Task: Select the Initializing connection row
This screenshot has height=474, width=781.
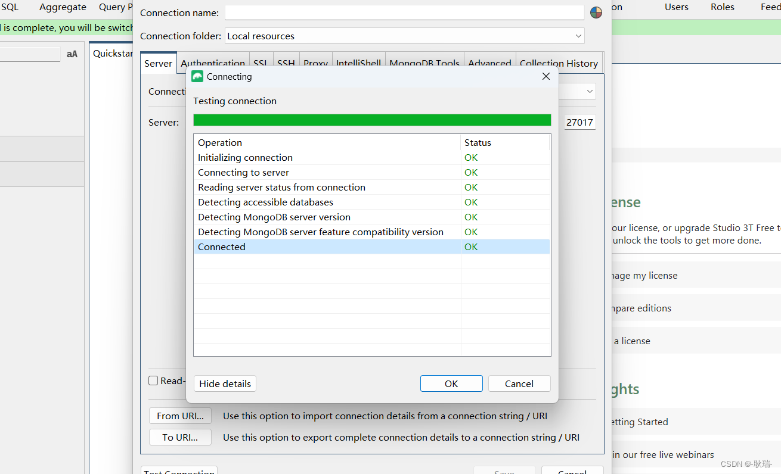Action: 372,157
